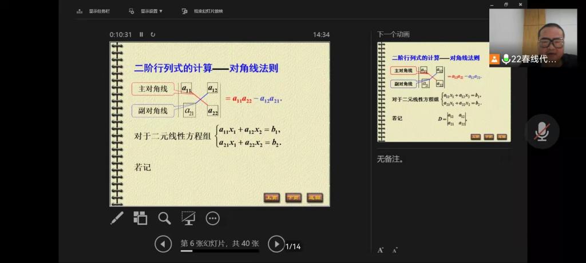Select the pen and laser pointer tool

(x=117, y=218)
